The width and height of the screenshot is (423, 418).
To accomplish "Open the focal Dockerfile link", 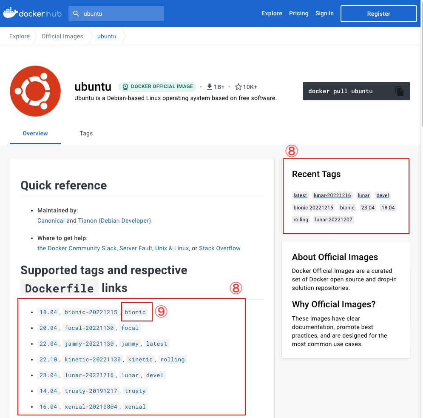I will (x=130, y=328).
